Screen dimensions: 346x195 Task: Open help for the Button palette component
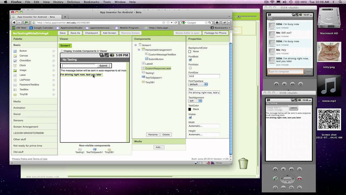pyautogui.click(x=54, y=51)
